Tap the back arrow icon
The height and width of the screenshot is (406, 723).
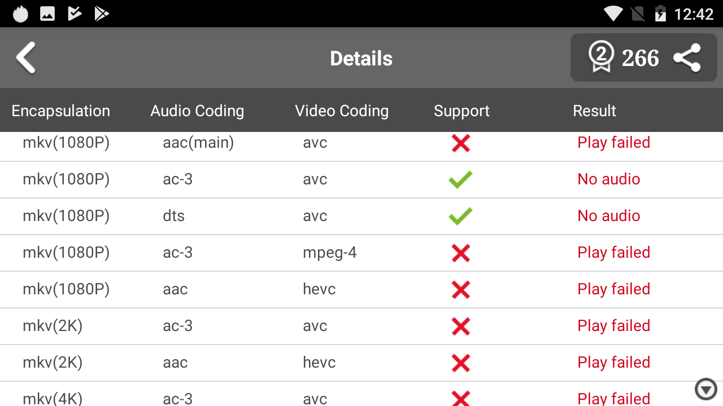click(x=26, y=58)
